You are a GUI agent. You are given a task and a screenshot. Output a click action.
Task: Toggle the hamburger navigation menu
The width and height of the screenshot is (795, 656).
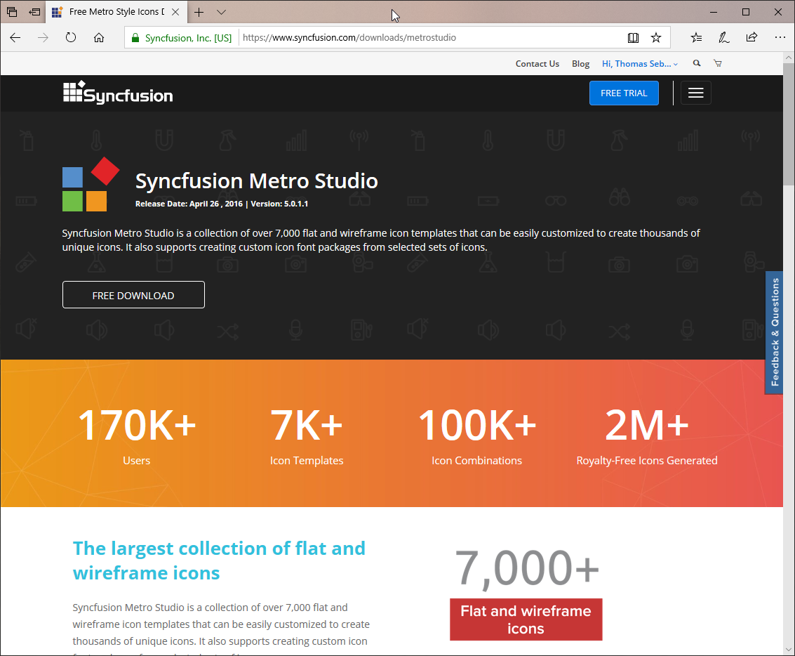point(695,93)
